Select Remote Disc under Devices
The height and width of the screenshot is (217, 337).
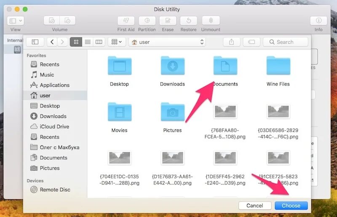coord(55,190)
